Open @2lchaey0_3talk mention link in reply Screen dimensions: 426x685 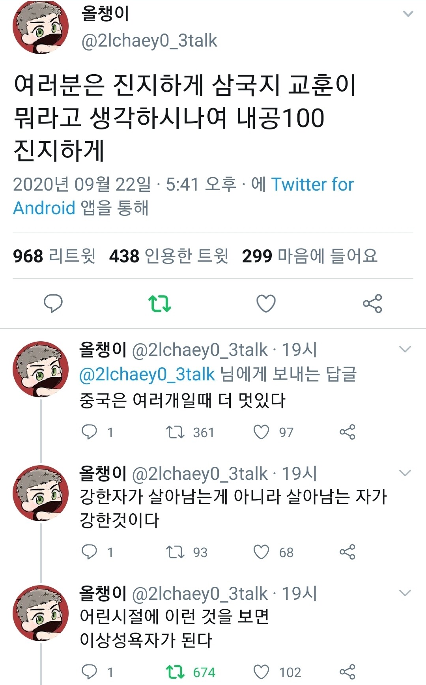click(147, 374)
